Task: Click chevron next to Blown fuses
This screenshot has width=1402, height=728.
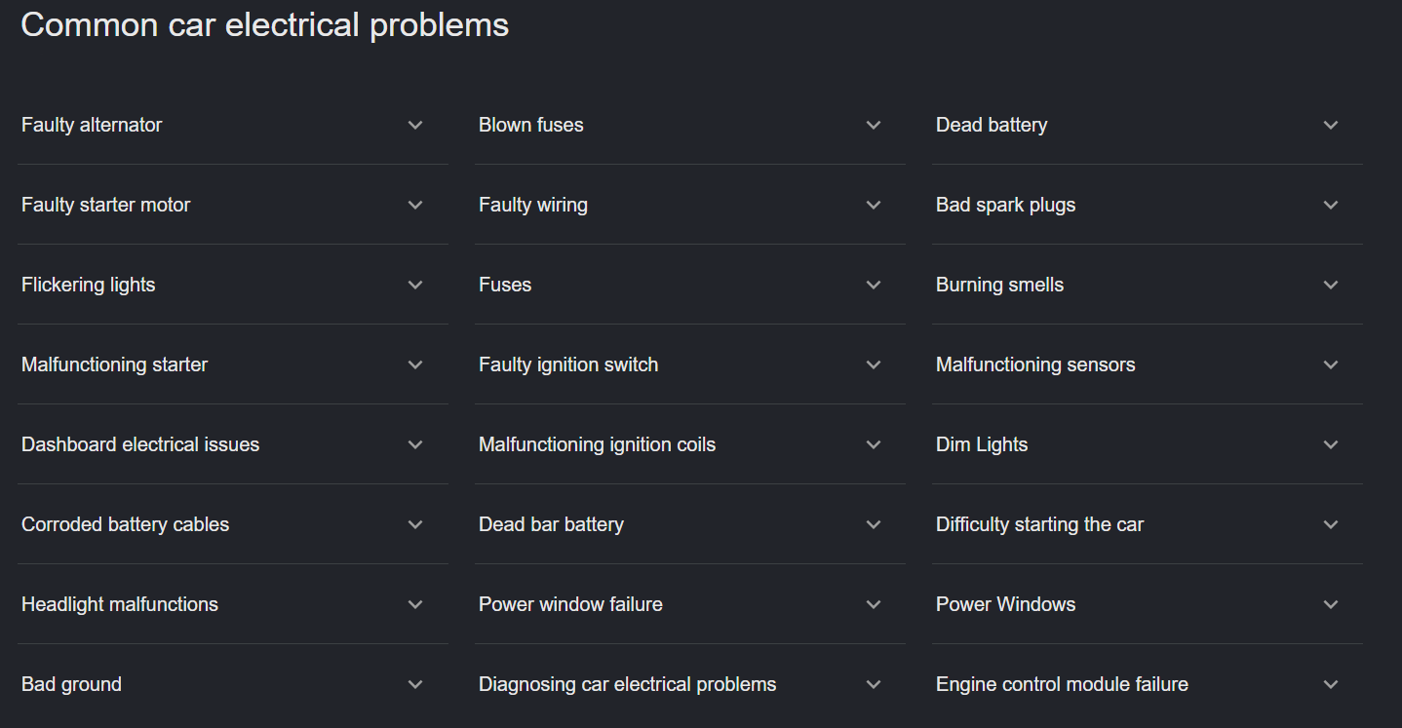Action: point(874,125)
